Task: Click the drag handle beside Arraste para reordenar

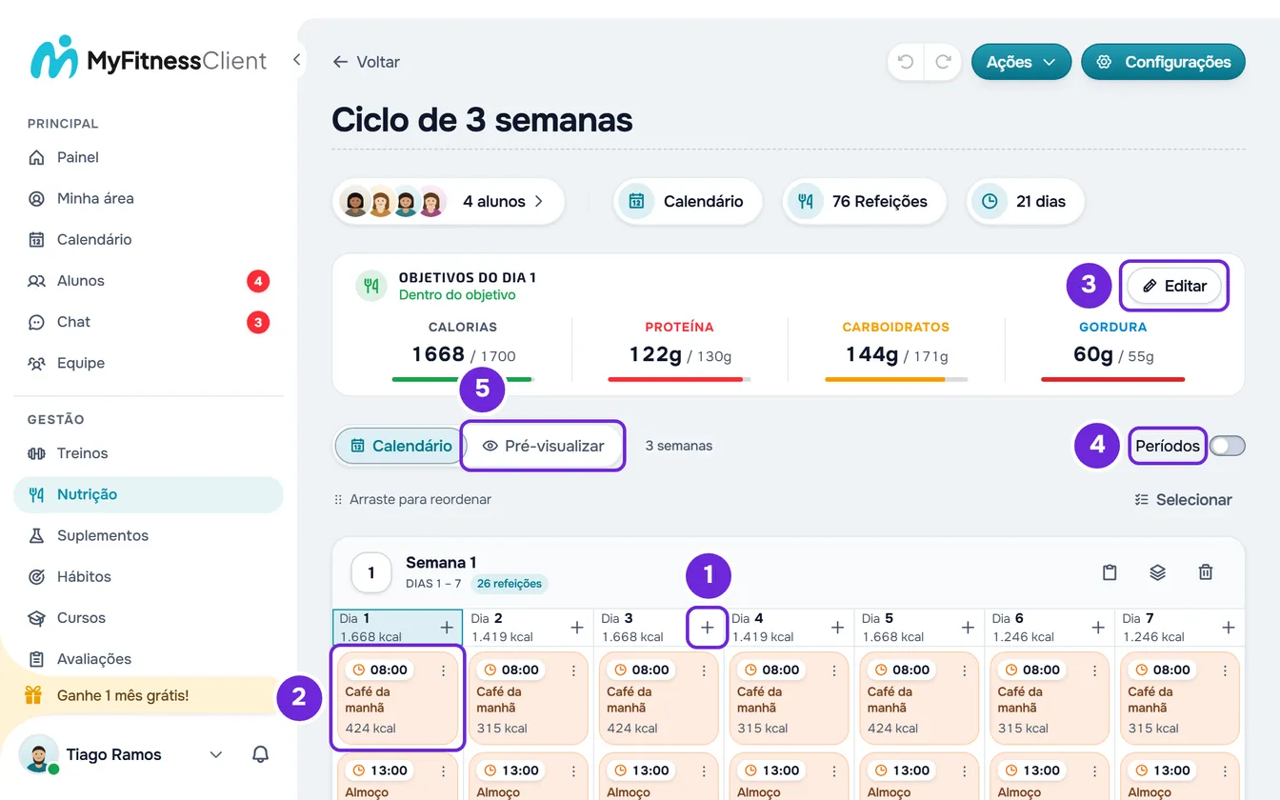Action: (x=338, y=500)
